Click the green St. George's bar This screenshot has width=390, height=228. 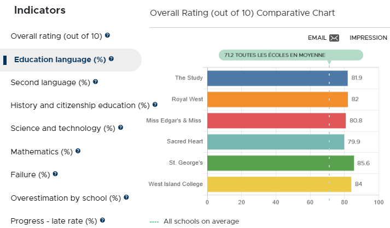281,163
